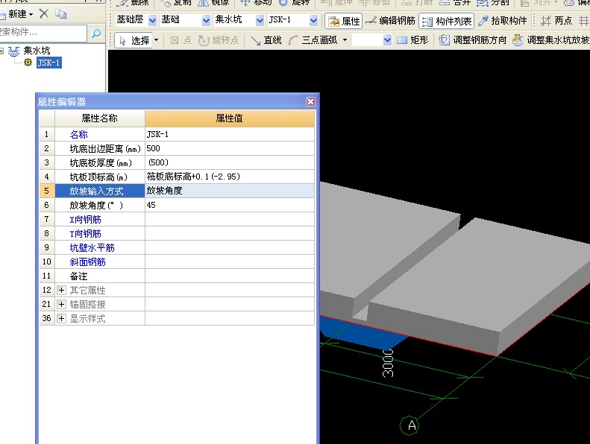
Task: Select the 集水坑 tree node
Action: tap(37, 51)
